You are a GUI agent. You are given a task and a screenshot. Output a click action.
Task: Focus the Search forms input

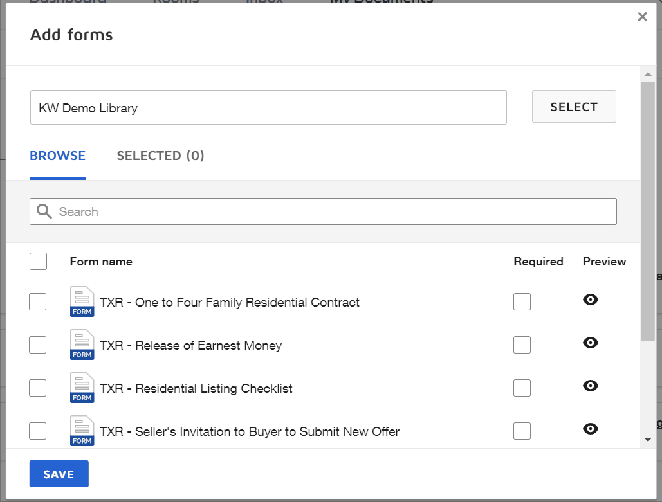pos(323,211)
